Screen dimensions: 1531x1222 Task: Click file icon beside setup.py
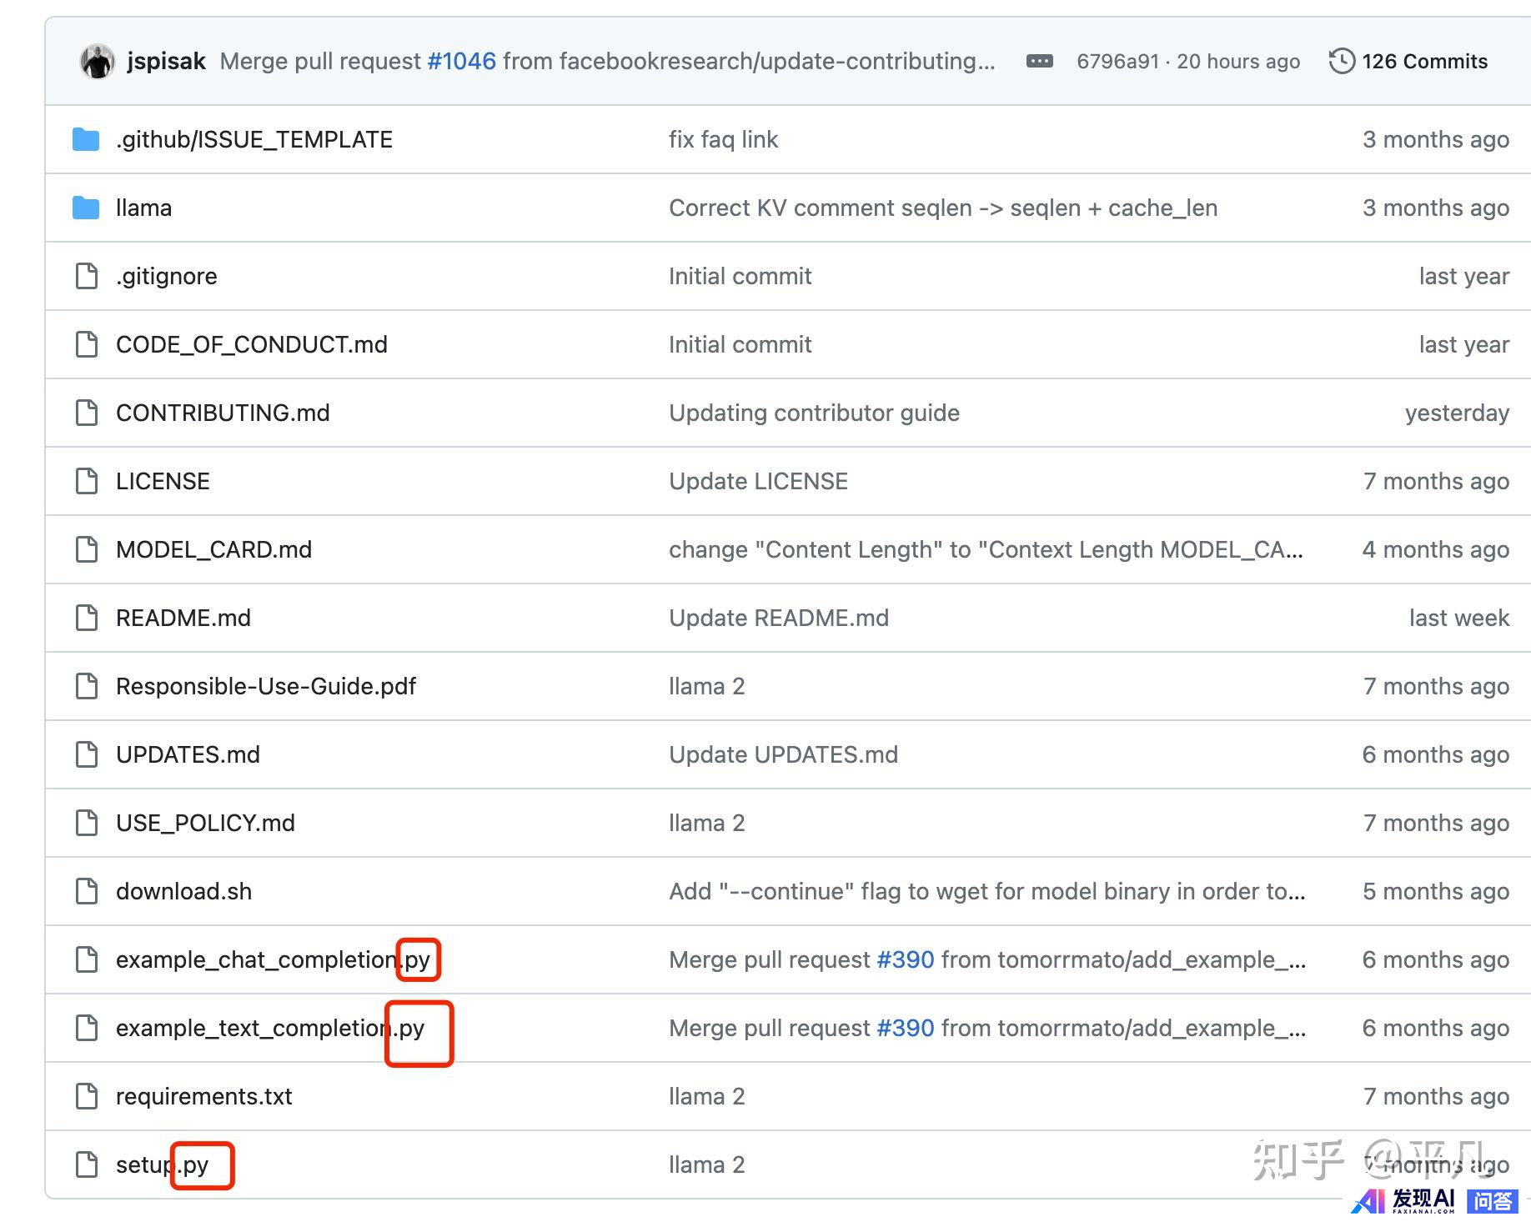click(x=87, y=1164)
